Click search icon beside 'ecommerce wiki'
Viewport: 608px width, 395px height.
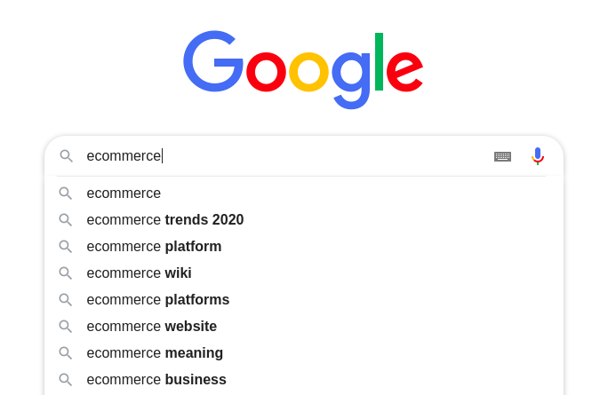(x=65, y=273)
